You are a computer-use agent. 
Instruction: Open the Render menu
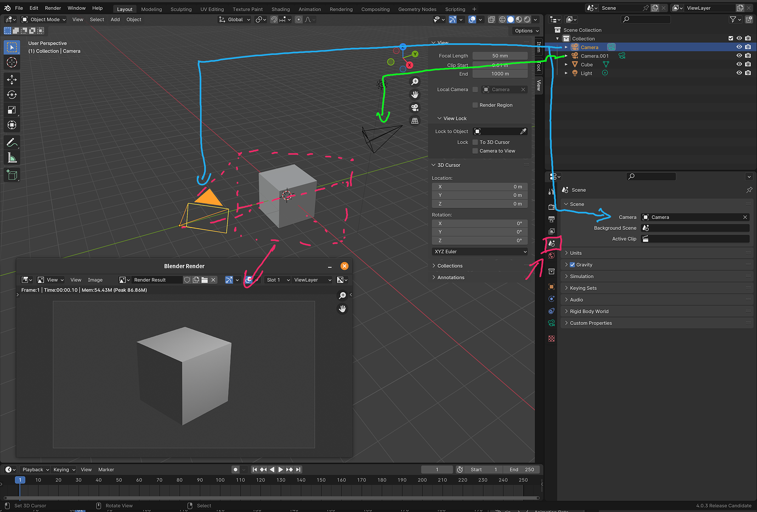coord(53,8)
